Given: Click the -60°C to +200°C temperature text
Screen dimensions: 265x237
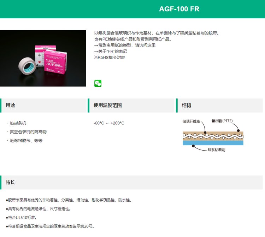Looking at the screenshot, I should click(x=109, y=123).
